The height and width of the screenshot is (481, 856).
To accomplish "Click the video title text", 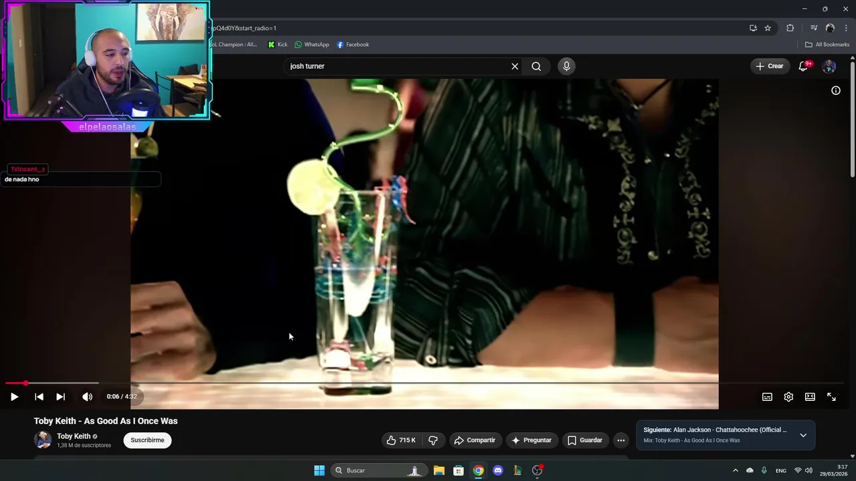I will [x=106, y=421].
